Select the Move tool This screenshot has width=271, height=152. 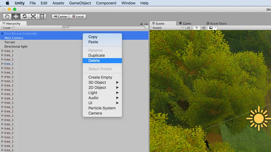tap(16, 16)
